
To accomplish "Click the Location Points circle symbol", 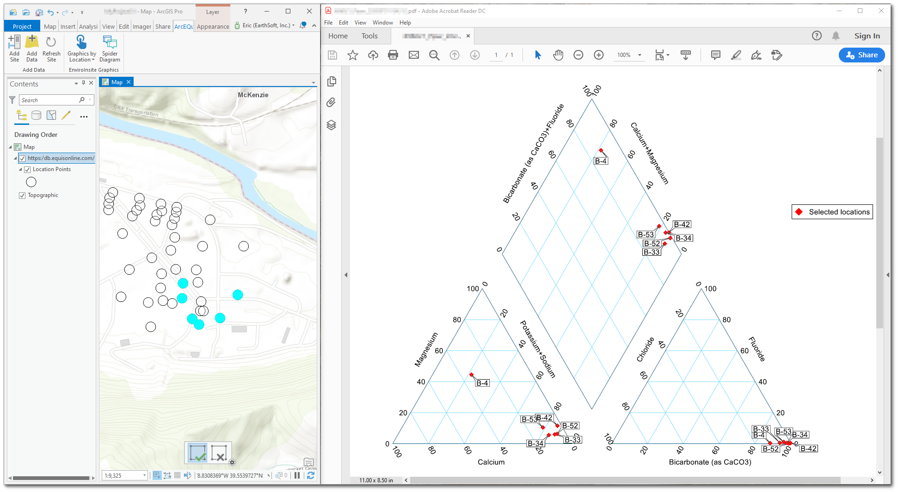I will click(x=31, y=182).
